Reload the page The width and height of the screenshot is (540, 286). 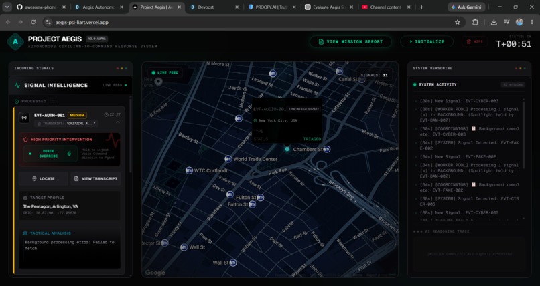click(33, 22)
